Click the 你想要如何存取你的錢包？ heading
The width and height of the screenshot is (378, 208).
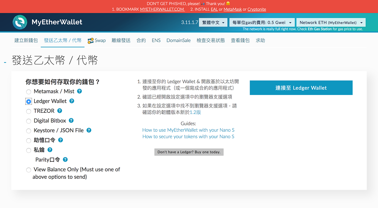tap(63, 82)
